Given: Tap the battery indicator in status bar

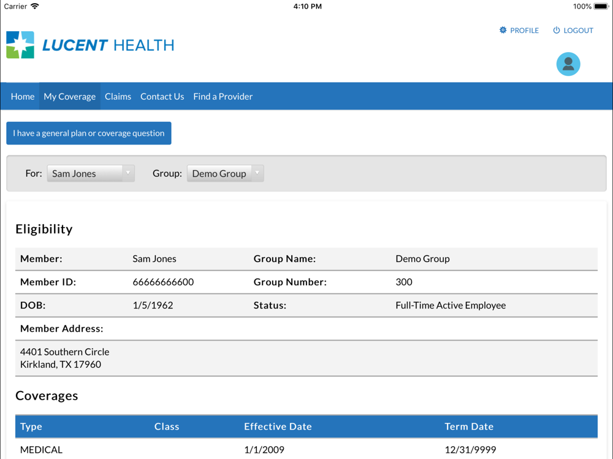Looking at the screenshot, I should click(601, 6).
